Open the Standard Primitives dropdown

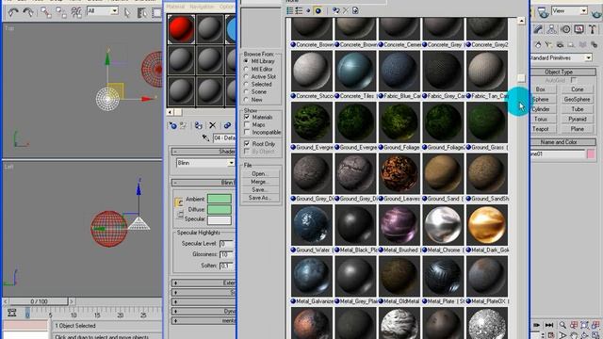[x=562, y=57]
